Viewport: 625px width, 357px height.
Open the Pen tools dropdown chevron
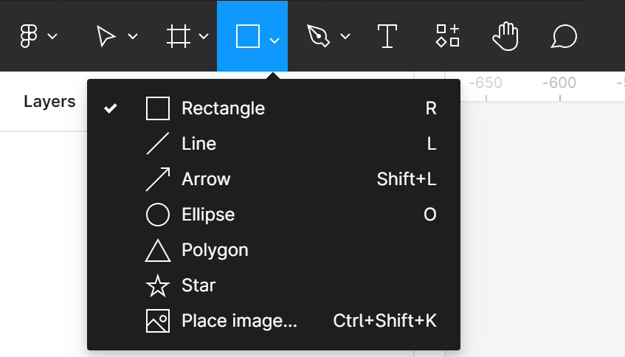click(345, 37)
